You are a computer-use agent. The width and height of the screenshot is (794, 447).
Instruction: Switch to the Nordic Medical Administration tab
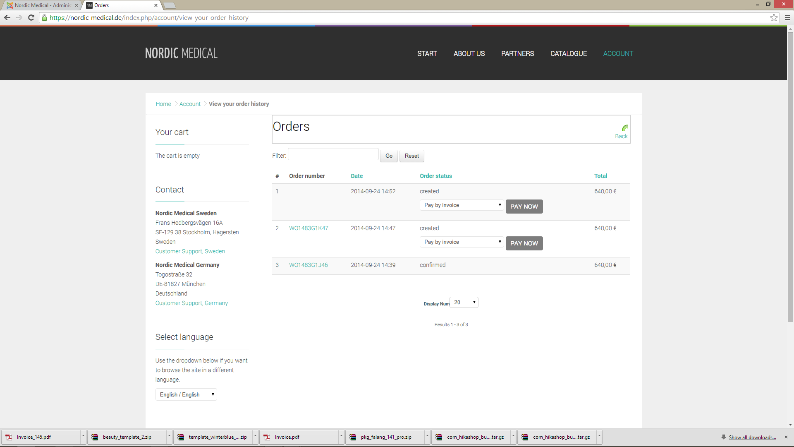point(42,5)
